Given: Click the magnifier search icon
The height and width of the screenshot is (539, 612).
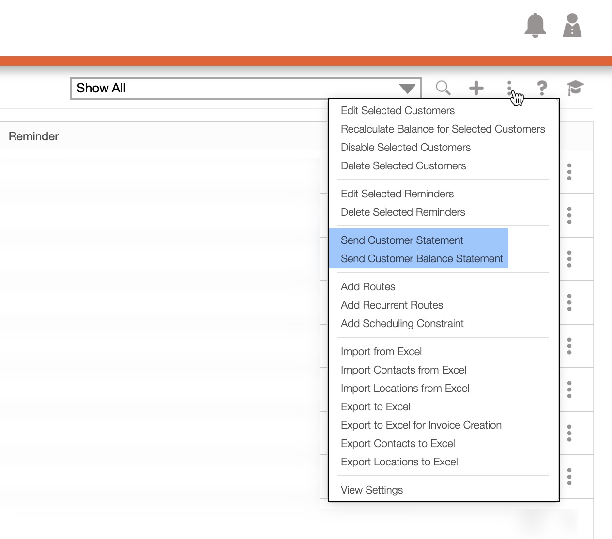Looking at the screenshot, I should click(443, 88).
